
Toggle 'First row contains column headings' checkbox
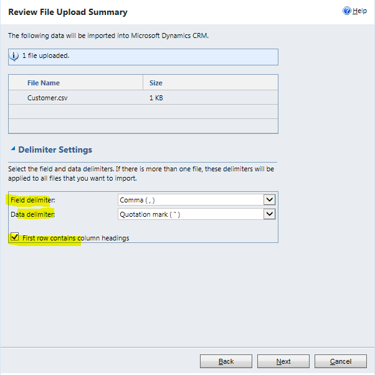tap(15, 237)
